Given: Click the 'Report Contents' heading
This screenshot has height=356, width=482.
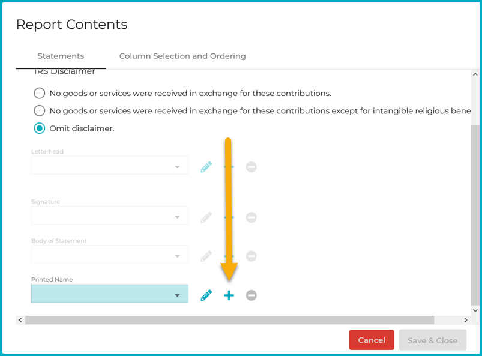Looking at the screenshot, I should coord(71,25).
